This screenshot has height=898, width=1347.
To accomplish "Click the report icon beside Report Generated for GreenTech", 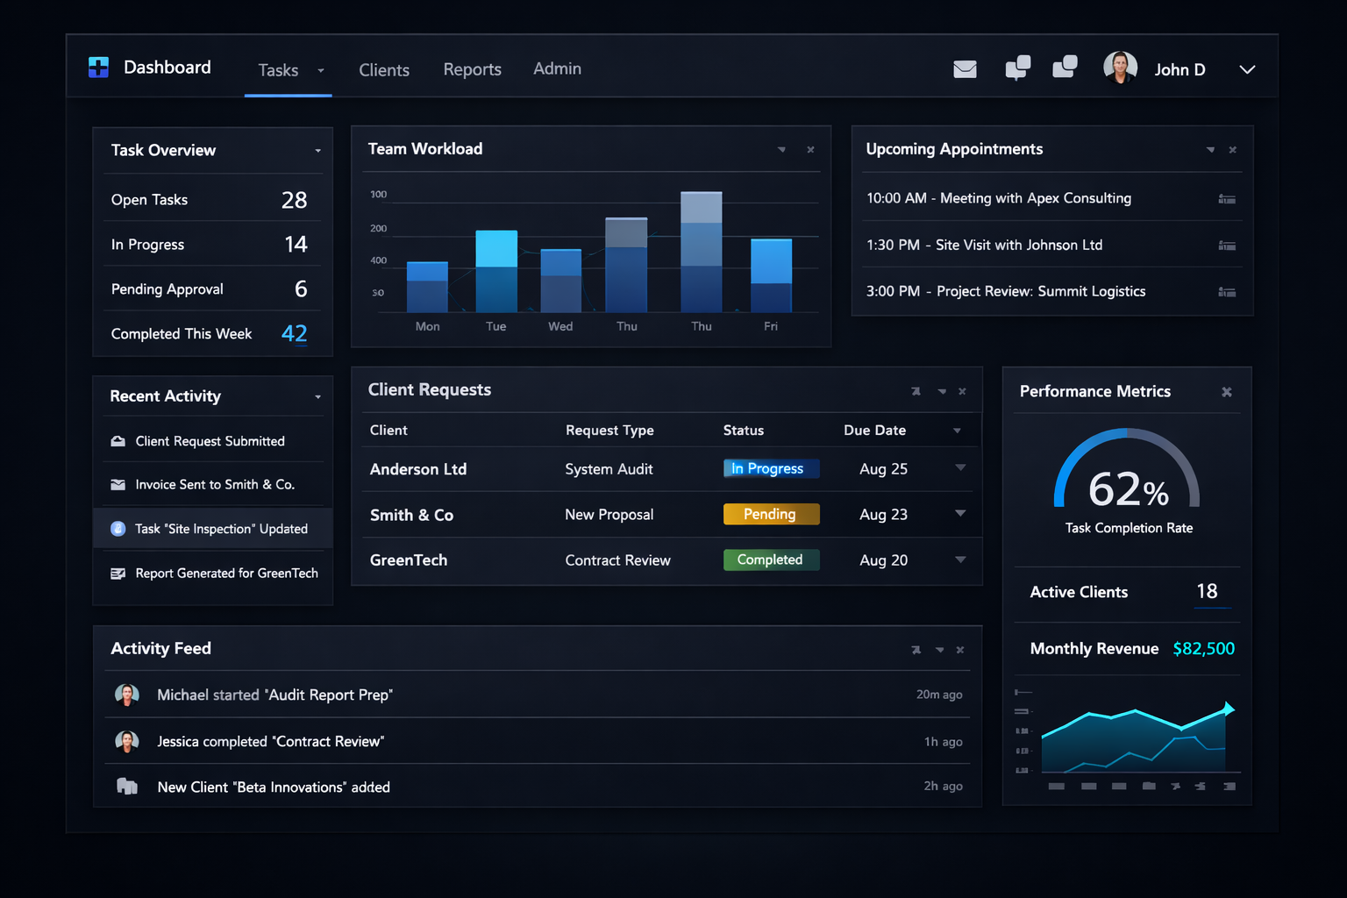I will [118, 573].
